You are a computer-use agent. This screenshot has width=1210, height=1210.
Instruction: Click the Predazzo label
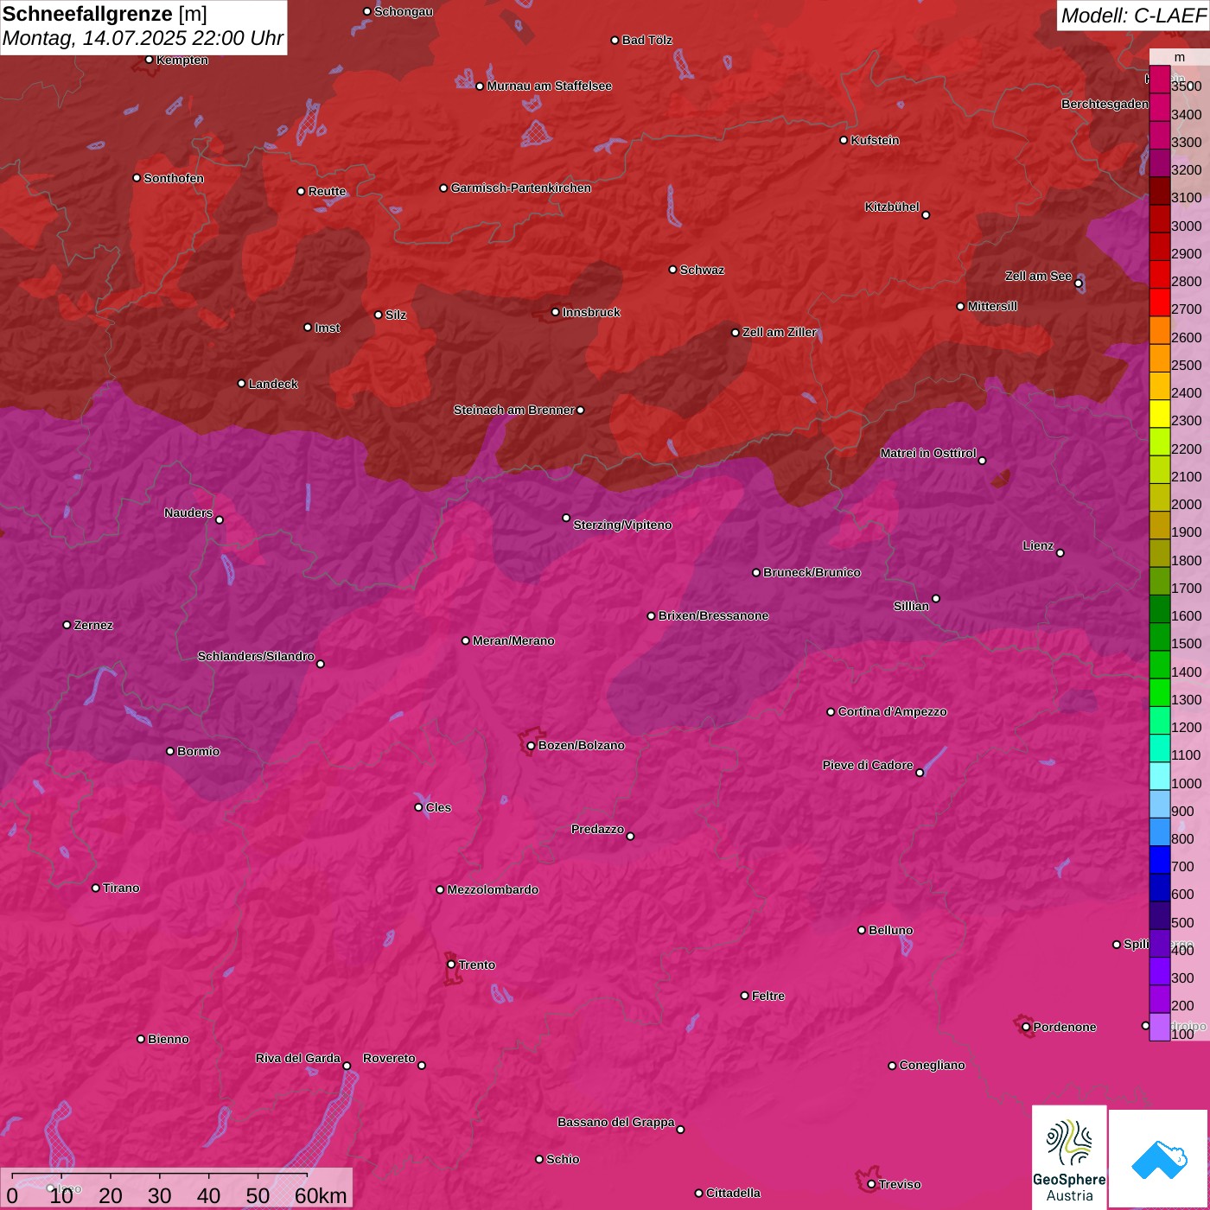597,829
